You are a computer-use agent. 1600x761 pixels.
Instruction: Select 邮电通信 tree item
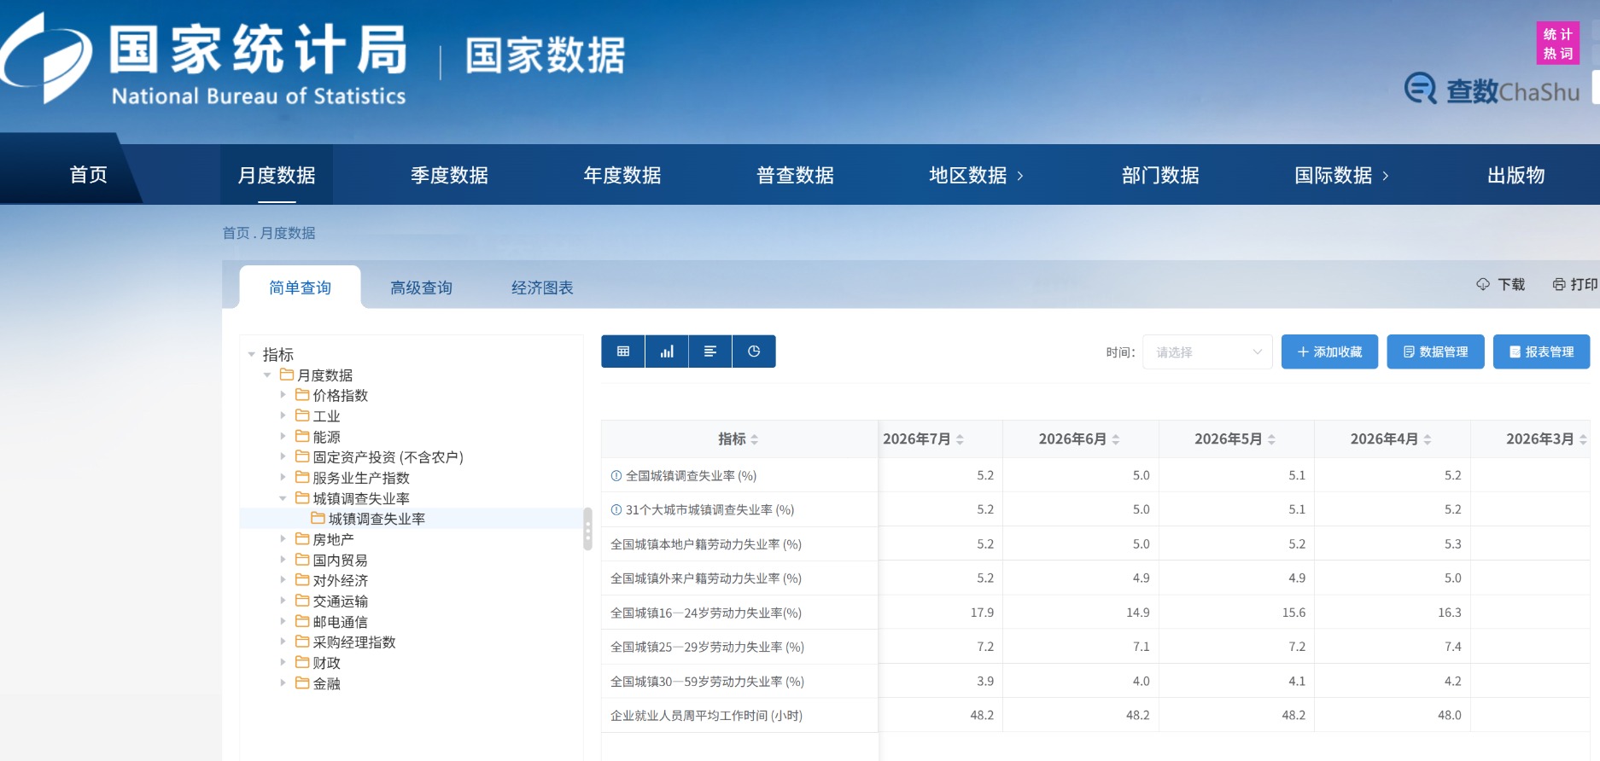(340, 621)
